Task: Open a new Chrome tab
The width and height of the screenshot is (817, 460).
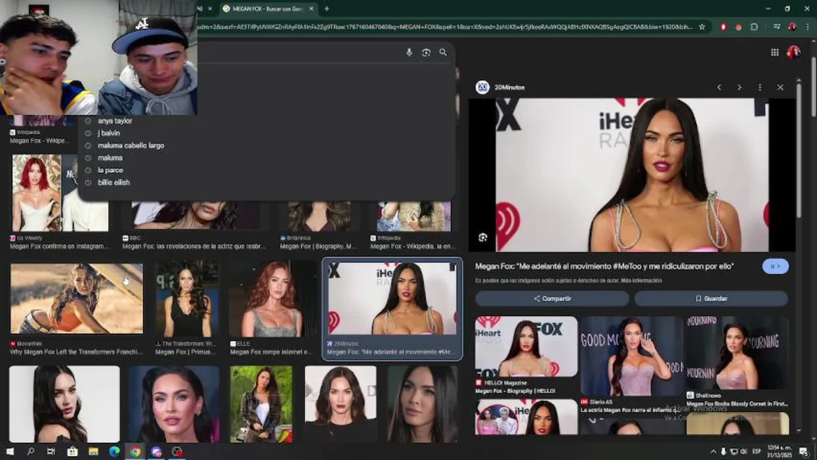Action: (327, 8)
